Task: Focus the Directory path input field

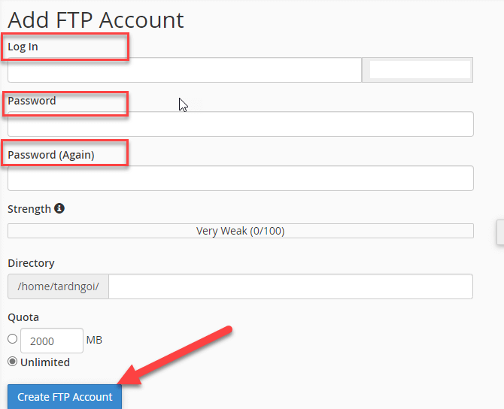Action: [290, 286]
